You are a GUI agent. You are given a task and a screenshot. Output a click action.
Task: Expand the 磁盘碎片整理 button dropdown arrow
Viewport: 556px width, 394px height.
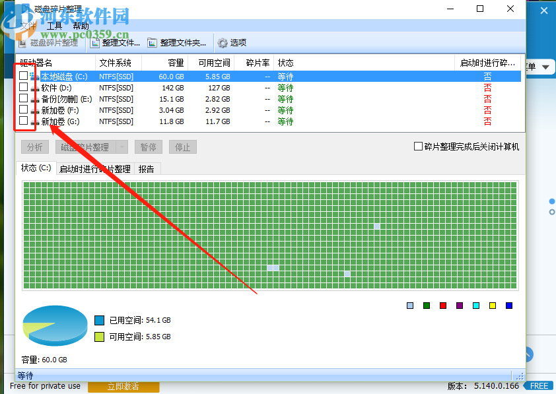click(x=122, y=147)
